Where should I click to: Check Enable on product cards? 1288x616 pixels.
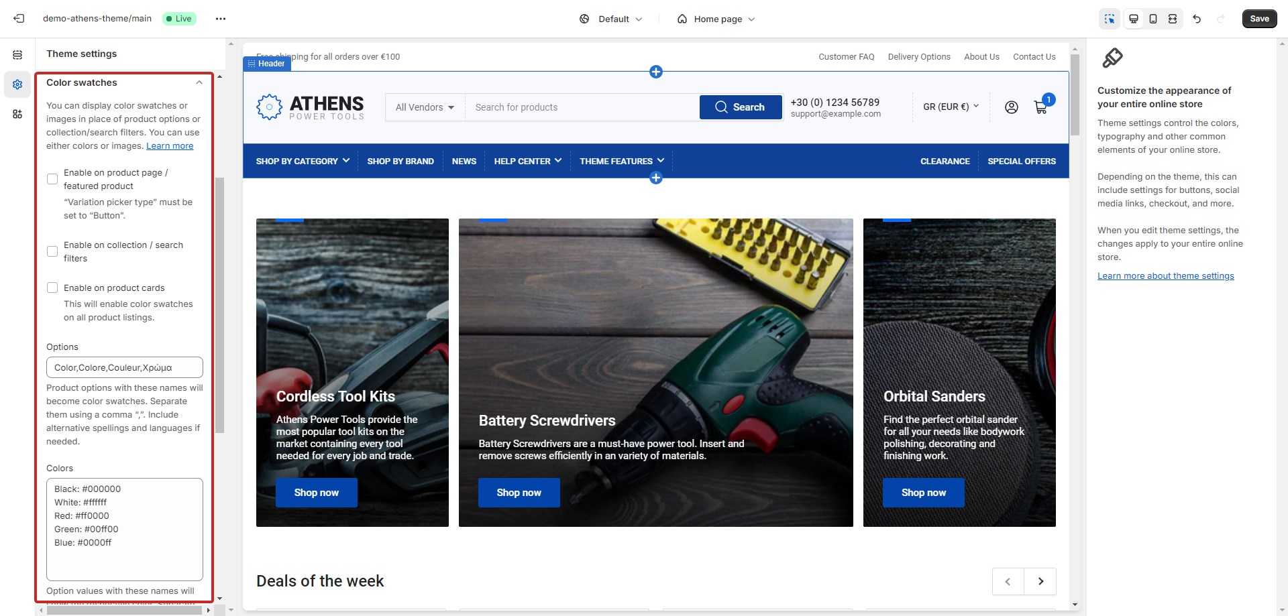click(52, 288)
